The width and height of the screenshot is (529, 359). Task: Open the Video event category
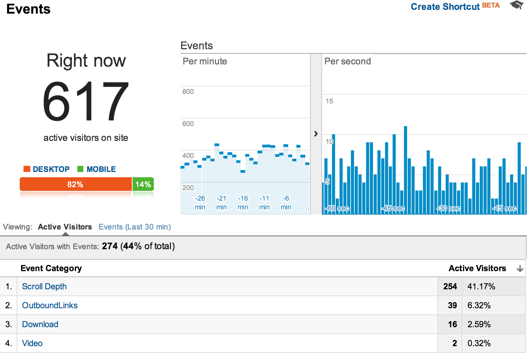[x=32, y=343]
